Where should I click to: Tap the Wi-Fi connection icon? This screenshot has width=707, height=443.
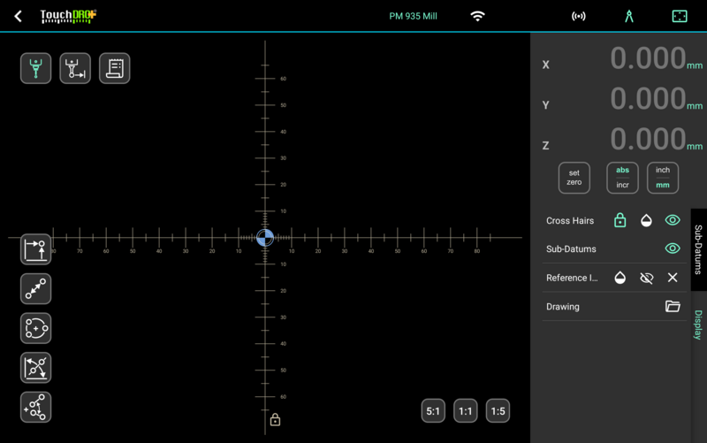477,16
